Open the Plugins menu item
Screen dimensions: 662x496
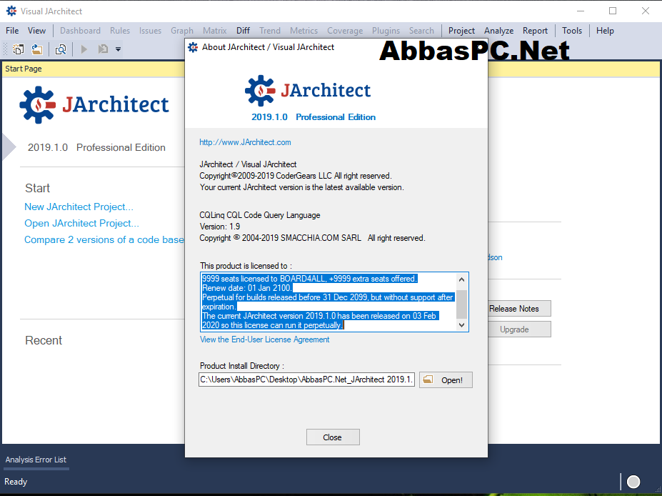[x=386, y=31]
